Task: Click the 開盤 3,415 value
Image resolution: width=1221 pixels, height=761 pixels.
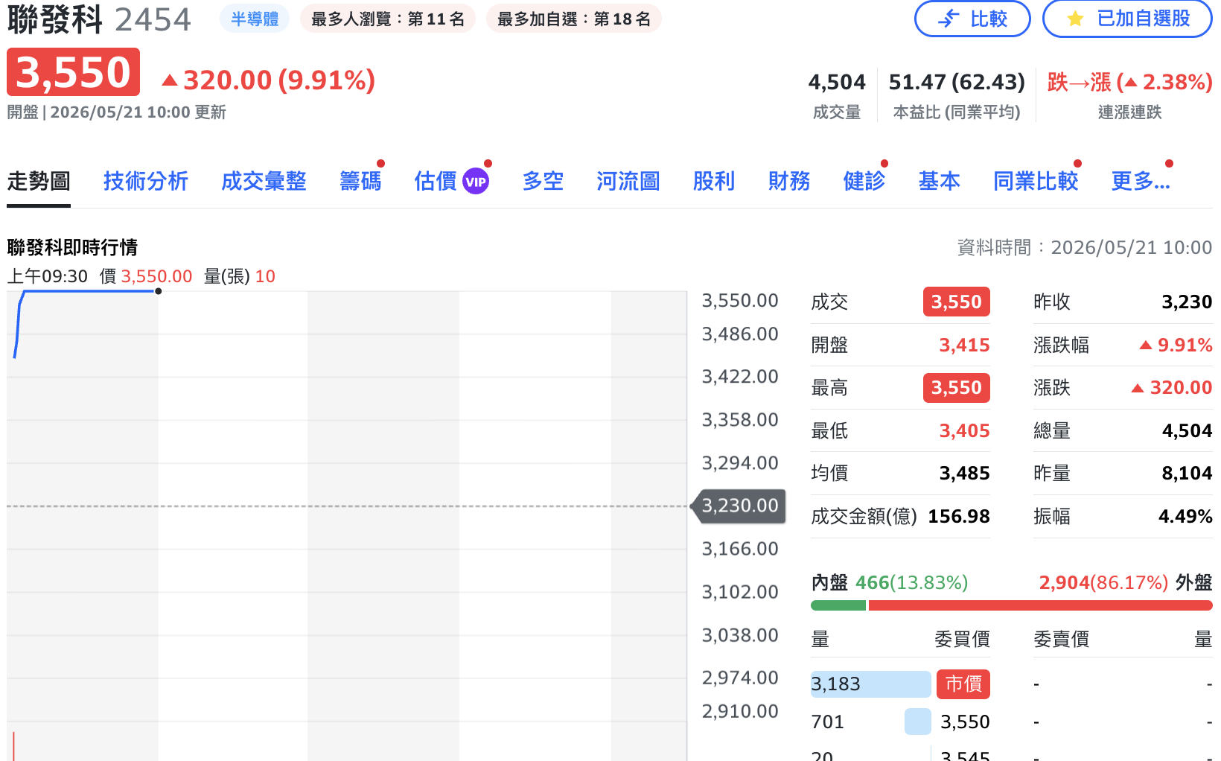Action: point(964,345)
